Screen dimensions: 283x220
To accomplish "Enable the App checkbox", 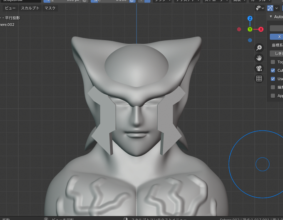I will coord(273,96).
